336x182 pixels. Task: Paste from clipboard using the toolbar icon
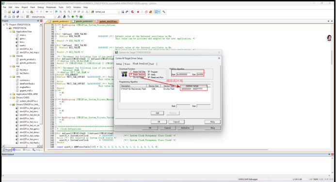(x=32, y=12)
